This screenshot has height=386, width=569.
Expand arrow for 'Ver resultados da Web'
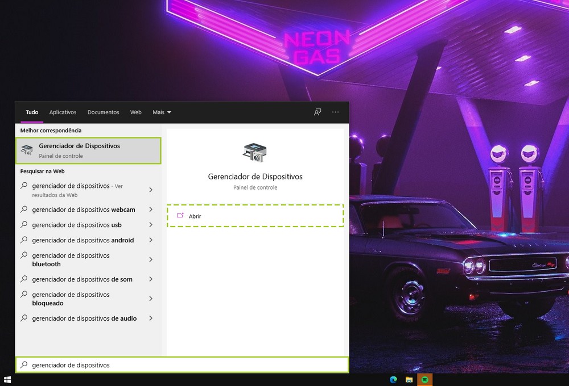pos(151,190)
